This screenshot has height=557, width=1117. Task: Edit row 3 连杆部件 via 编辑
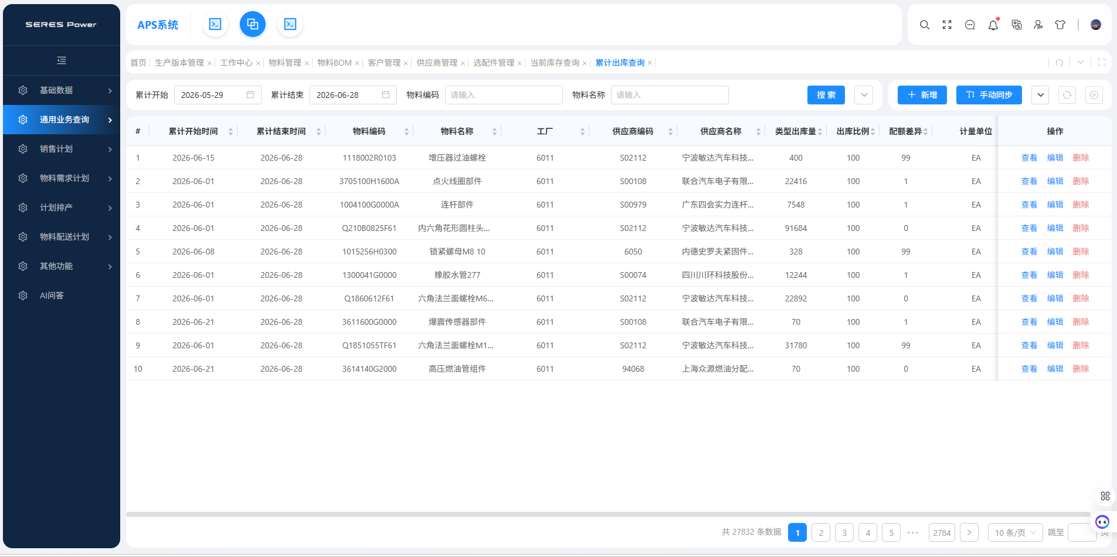[1055, 205]
